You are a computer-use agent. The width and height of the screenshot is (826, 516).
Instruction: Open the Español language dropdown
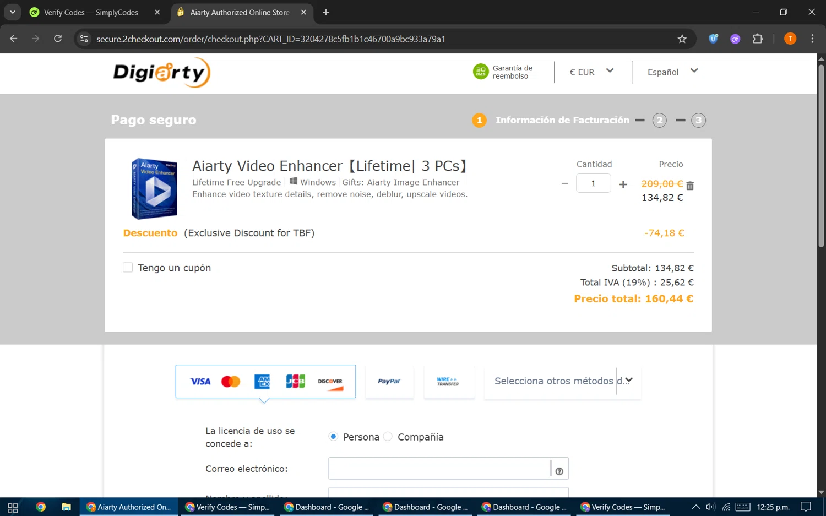tap(672, 72)
